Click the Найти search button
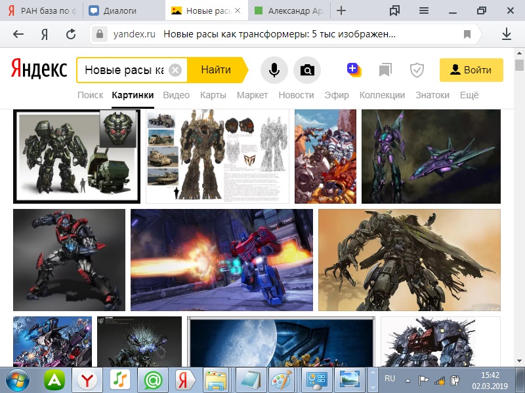525x393 pixels. click(217, 70)
